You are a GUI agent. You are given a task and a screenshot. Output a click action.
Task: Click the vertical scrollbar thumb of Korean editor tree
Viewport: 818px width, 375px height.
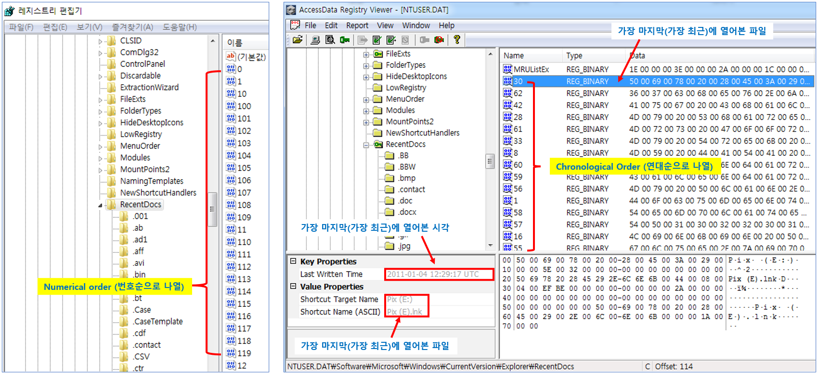coord(212,209)
